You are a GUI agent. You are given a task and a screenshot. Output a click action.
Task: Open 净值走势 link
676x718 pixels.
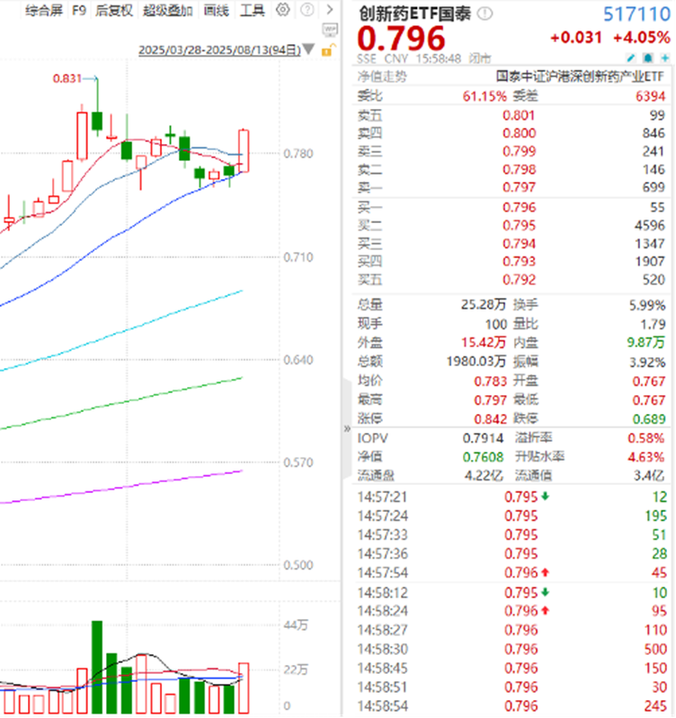coord(382,78)
